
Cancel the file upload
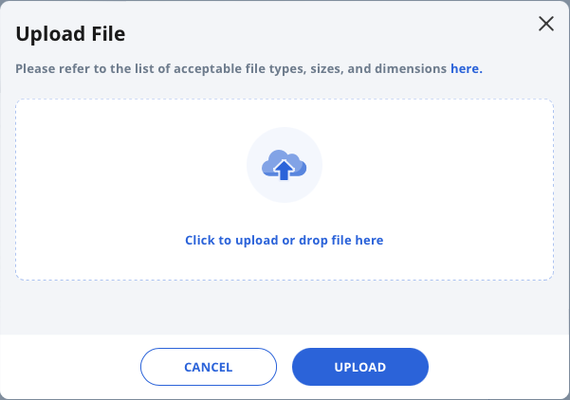(209, 367)
